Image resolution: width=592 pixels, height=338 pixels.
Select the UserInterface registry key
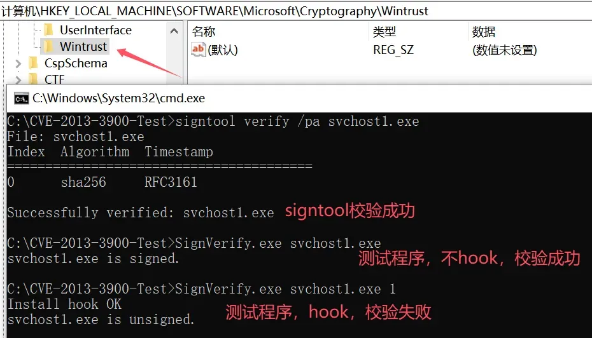tap(95, 30)
